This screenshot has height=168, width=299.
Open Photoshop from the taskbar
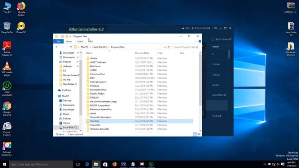click(x=123, y=164)
